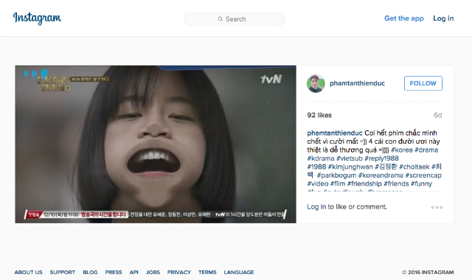
Task: Click the Instagram logo
Action: (x=37, y=18)
